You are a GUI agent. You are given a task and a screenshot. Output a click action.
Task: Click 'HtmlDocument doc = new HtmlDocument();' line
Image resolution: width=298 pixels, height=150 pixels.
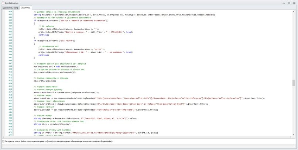coord(56,67)
